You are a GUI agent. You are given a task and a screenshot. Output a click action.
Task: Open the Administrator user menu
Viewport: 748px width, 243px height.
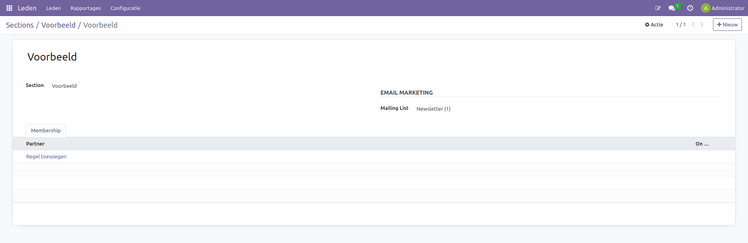coord(727,8)
